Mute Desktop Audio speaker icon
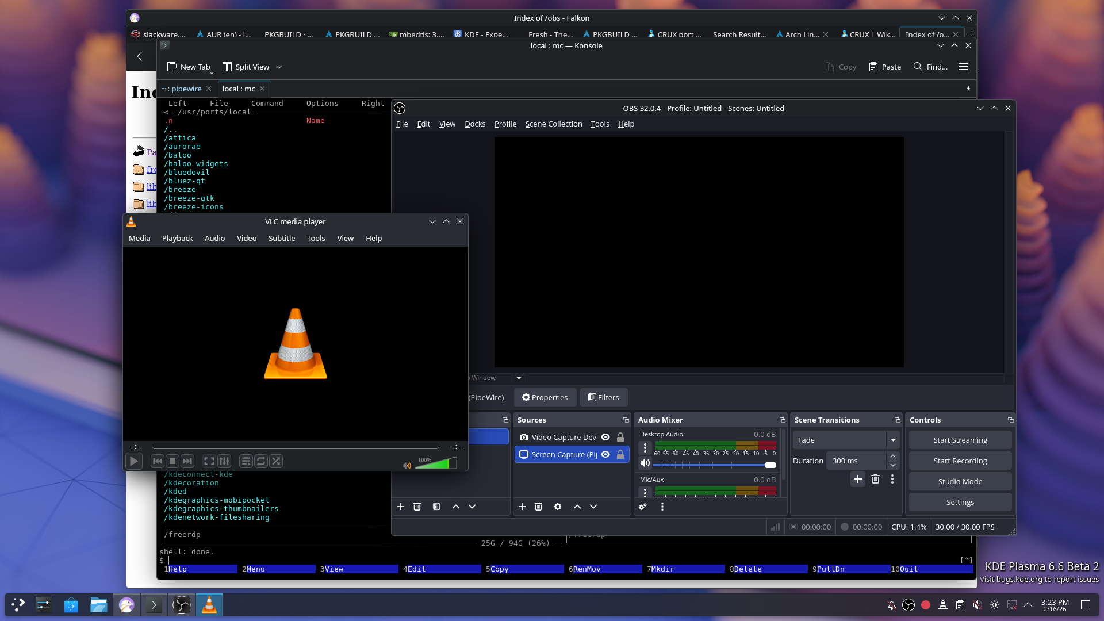The width and height of the screenshot is (1104, 621). point(645,463)
